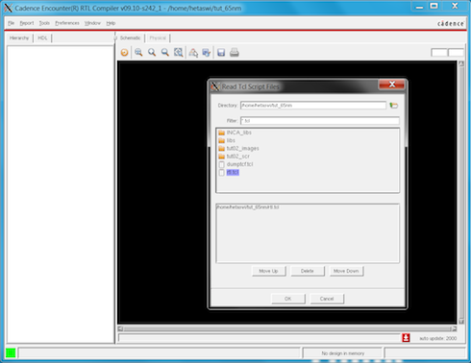Click the zoom-to-fit framed magnifier icon

point(178,53)
